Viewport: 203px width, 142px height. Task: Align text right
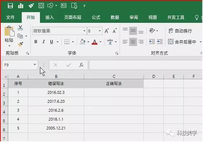pos(141,42)
